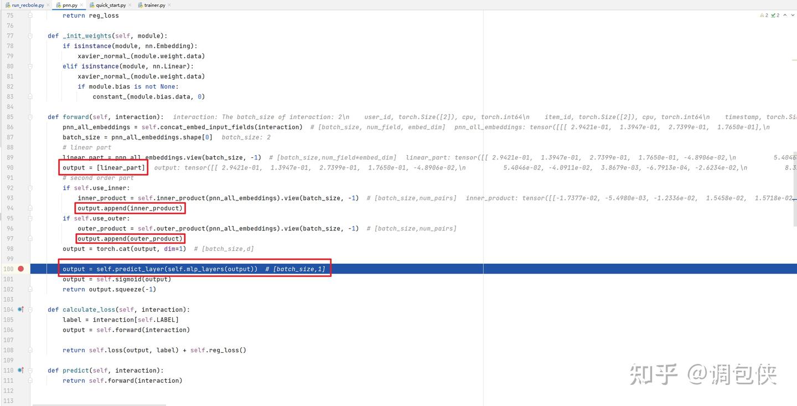Close the quick_start.py tab
Screen dimensions: 797x406
click(x=130, y=5)
